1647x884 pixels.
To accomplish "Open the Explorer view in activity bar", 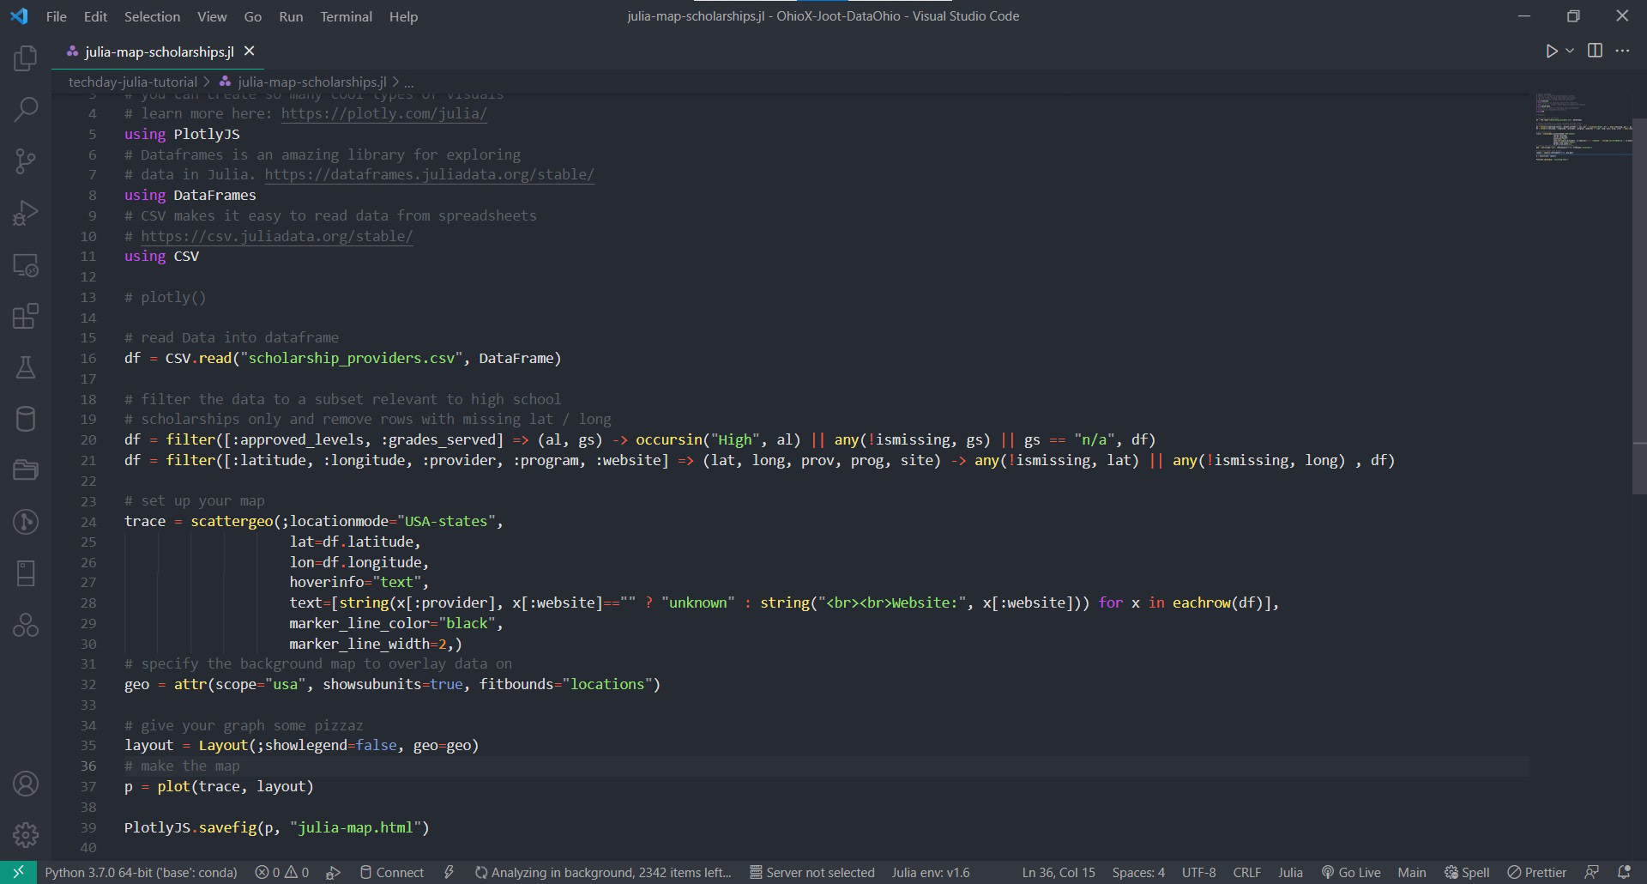I will tap(26, 58).
